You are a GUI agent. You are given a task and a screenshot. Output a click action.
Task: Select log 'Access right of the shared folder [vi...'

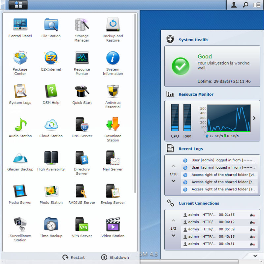[219, 175]
